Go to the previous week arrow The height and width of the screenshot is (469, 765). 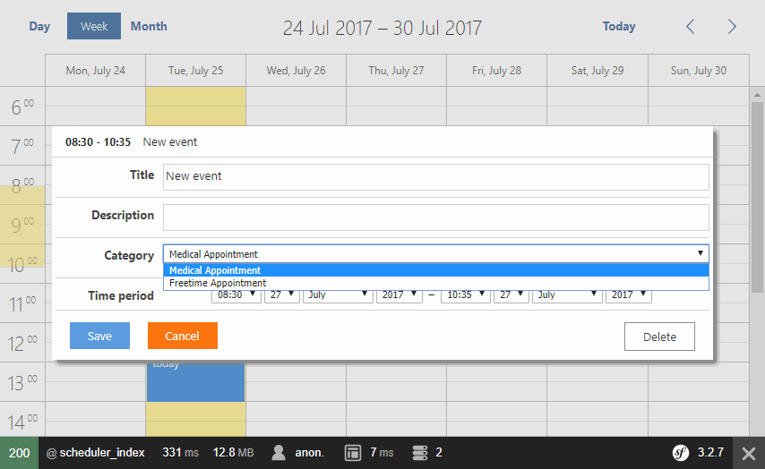pos(690,27)
